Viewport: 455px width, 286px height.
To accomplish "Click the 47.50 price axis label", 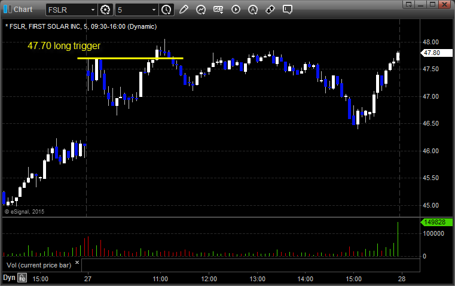I will click(430, 69).
